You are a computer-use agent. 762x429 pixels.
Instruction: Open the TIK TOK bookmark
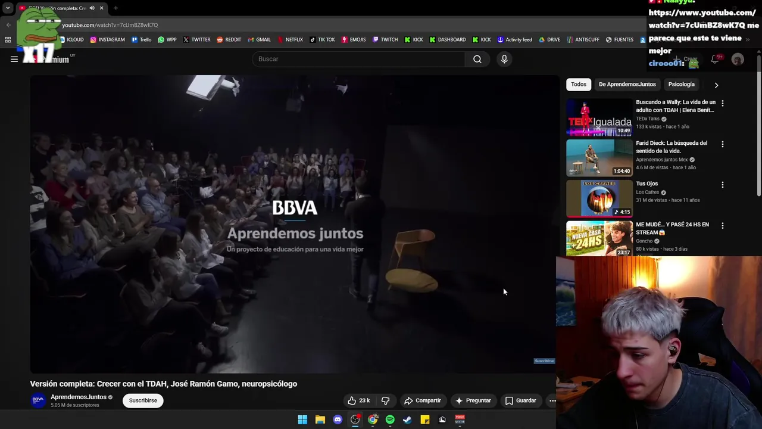tap(322, 39)
